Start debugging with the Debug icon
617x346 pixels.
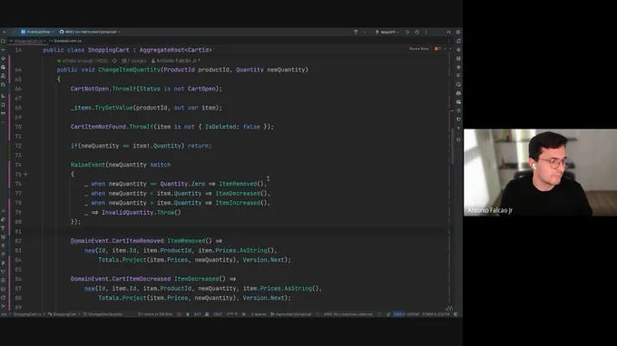[416, 33]
